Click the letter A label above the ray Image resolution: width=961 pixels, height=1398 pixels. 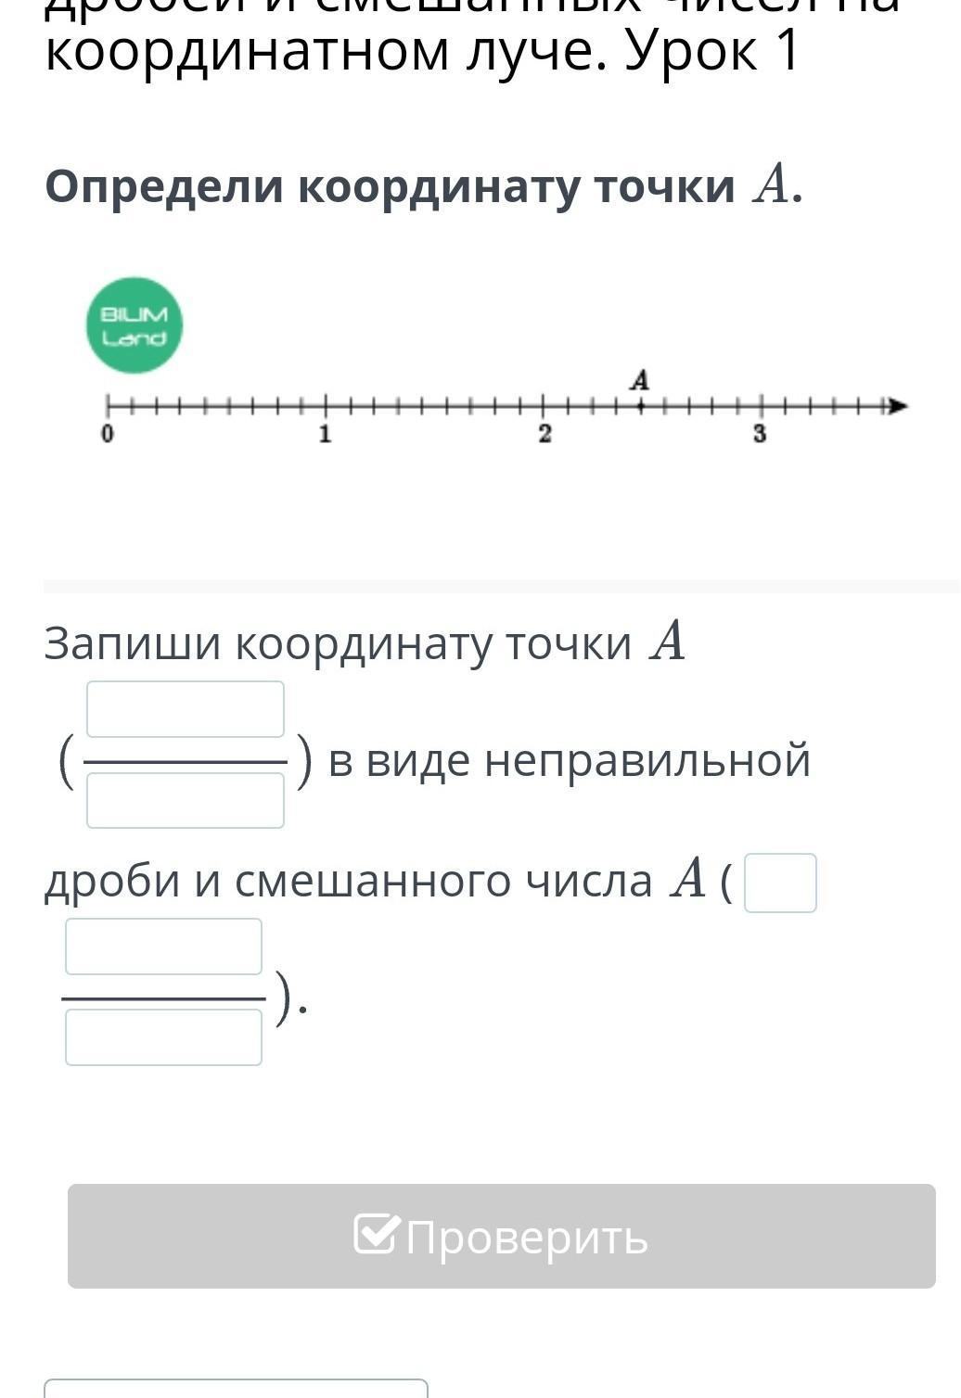pos(640,380)
